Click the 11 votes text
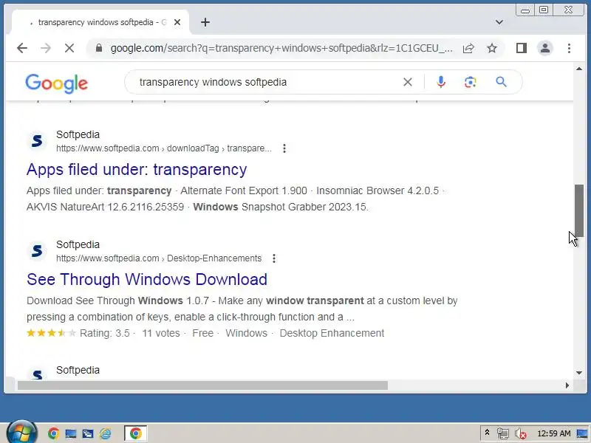The height and width of the screenshot is (443, 591). 161,334
